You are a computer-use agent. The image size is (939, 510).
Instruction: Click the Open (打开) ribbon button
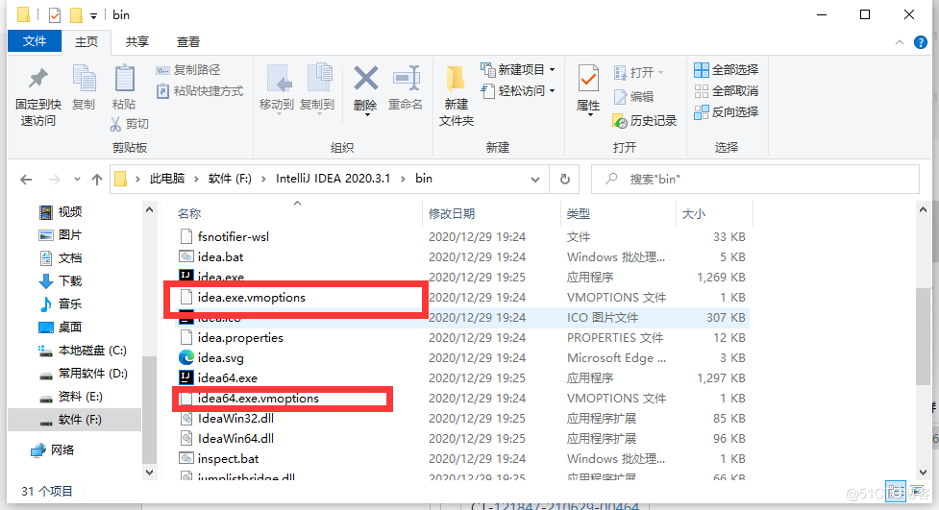click(639, 72)
